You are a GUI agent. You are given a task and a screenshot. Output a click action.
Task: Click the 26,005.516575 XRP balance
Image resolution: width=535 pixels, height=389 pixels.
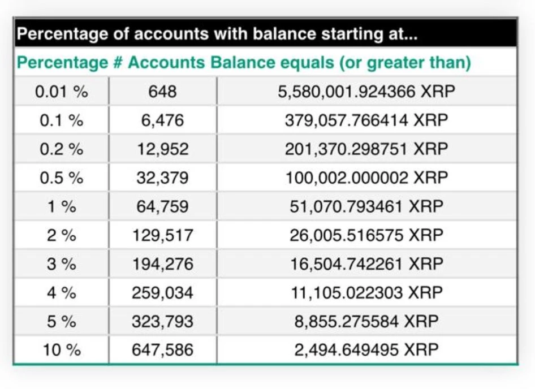(x=366, y=235)
